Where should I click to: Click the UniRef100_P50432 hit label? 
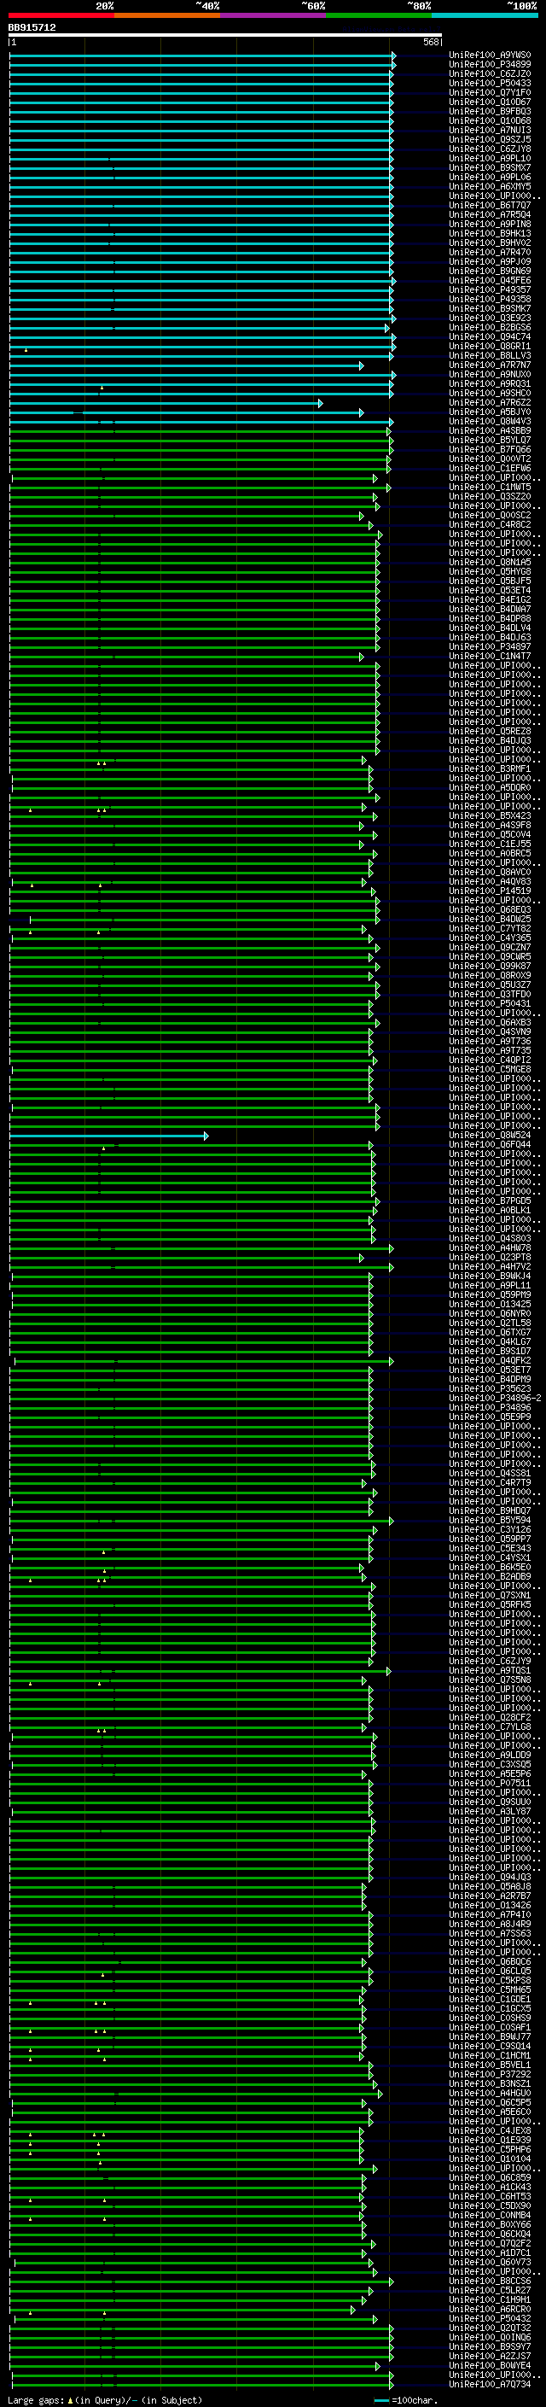(x=490, y=2319)
